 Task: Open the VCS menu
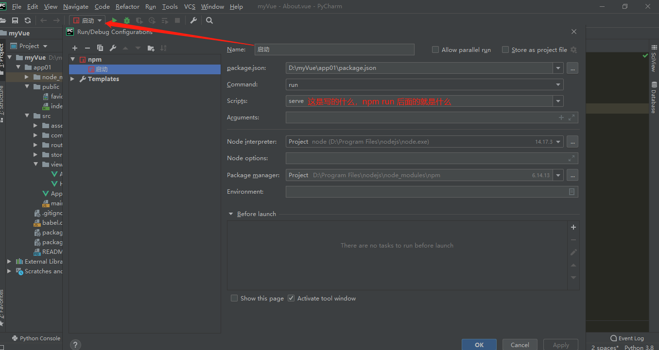point(190,7)
